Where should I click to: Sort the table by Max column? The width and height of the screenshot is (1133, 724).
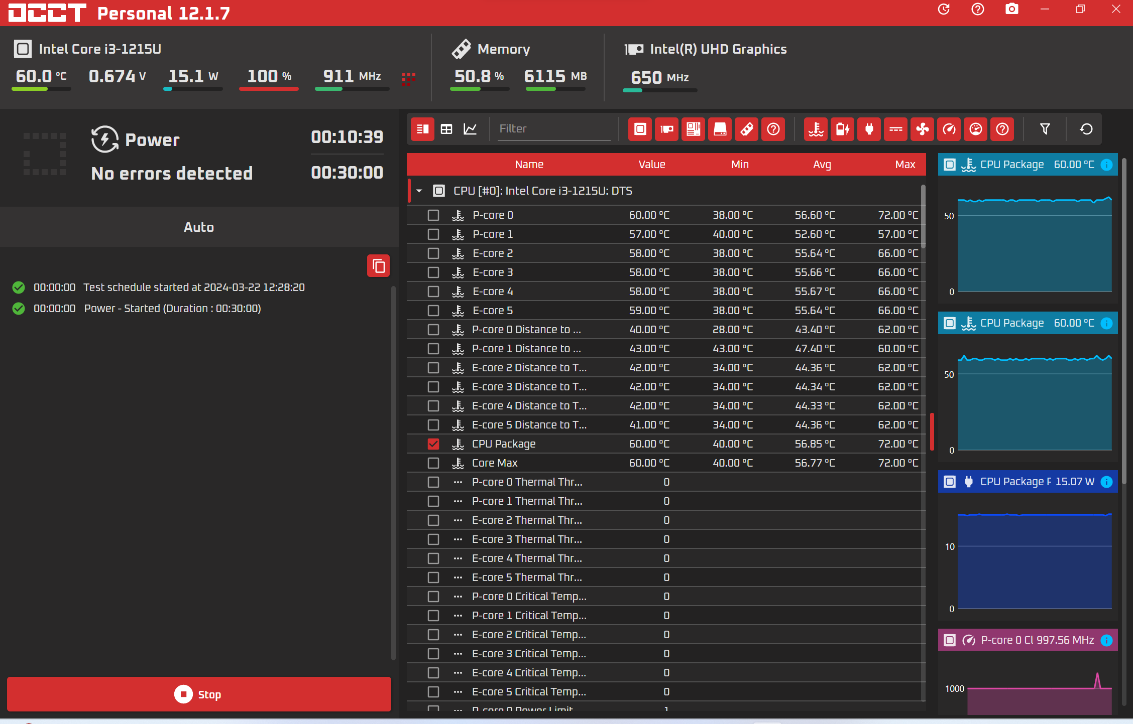pos(905,165)
